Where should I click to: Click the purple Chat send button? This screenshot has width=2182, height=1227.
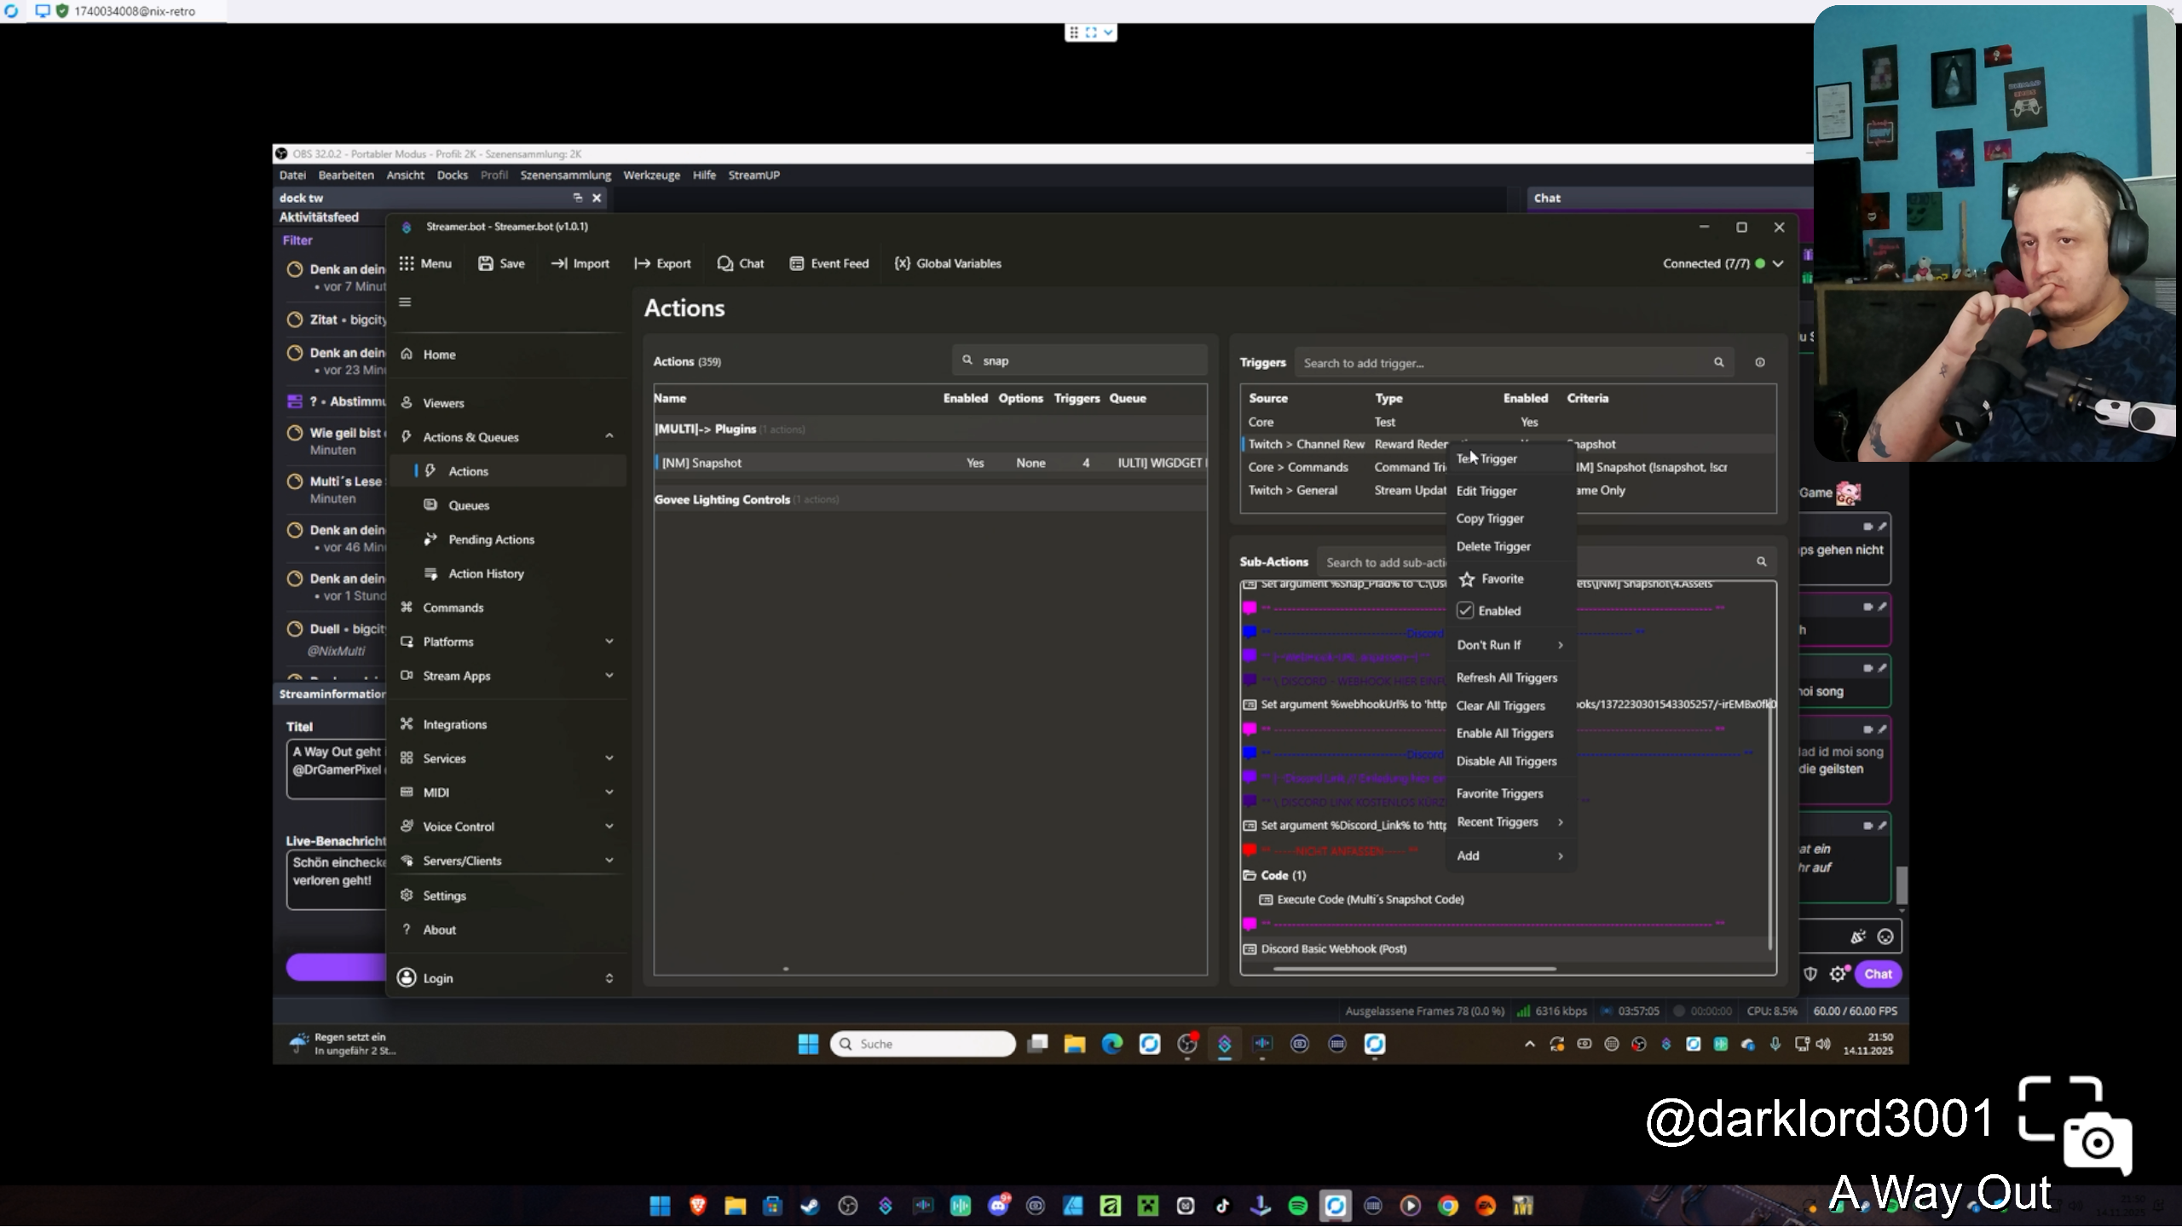[1878, 974]
